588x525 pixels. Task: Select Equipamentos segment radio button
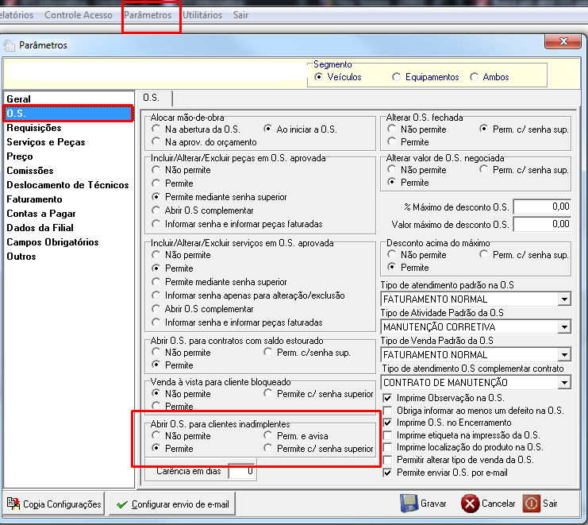coord(396,77)
